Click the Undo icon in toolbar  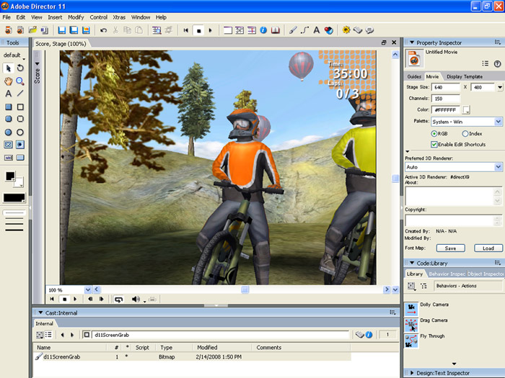(x=104, y=30)
